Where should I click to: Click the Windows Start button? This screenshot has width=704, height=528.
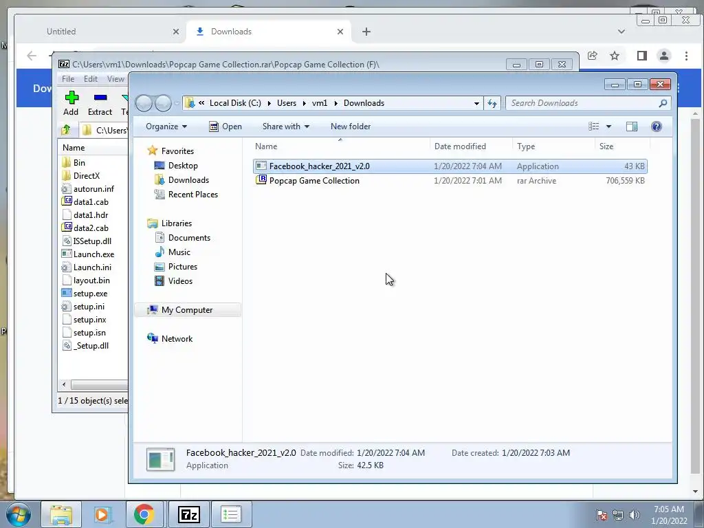tap(18, 514)
